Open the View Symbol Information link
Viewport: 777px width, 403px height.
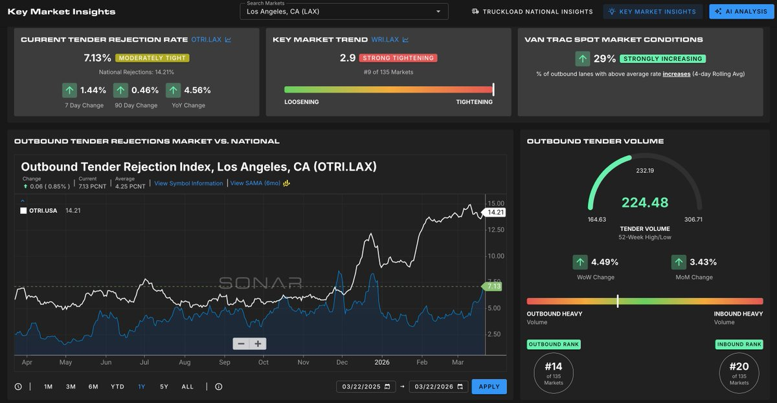coord(188,183)
